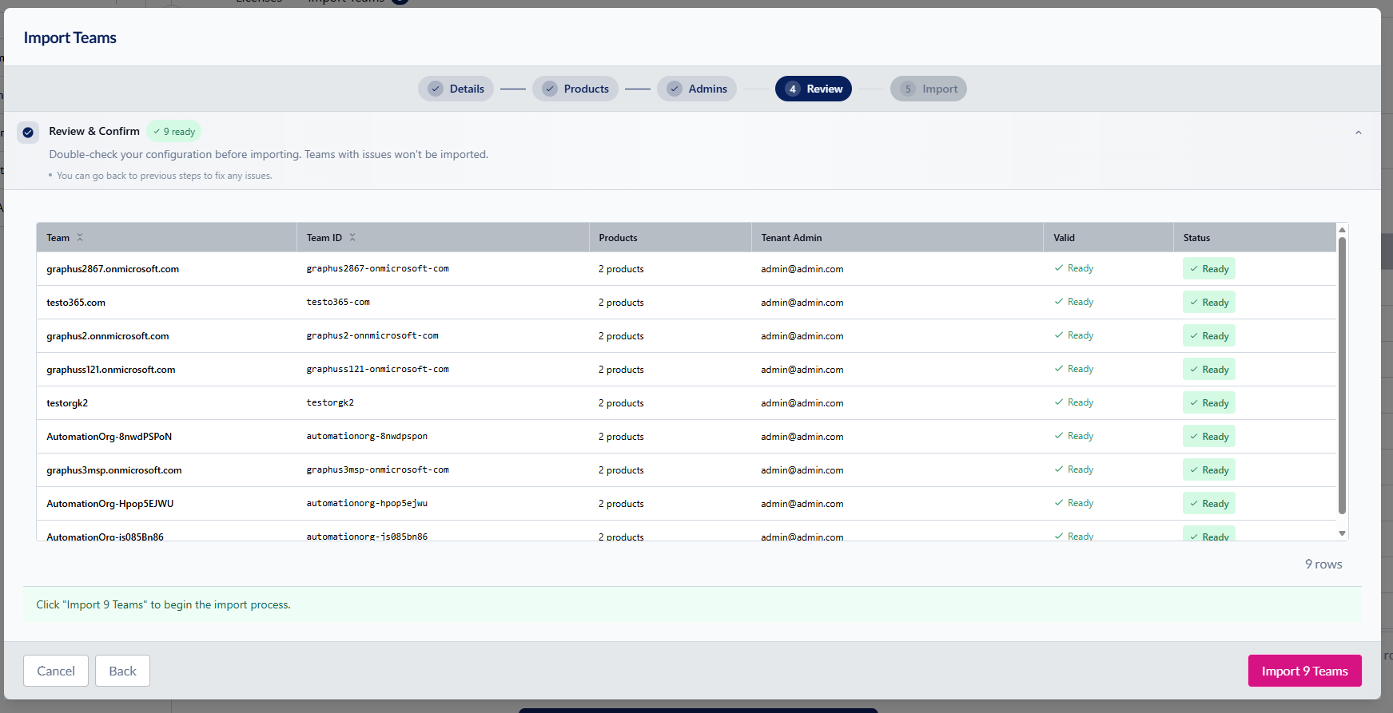The image size is (1393, 713).
Task: Click the Products step checkmark icon
Action: pyautogui.click(x=550, y=89)
